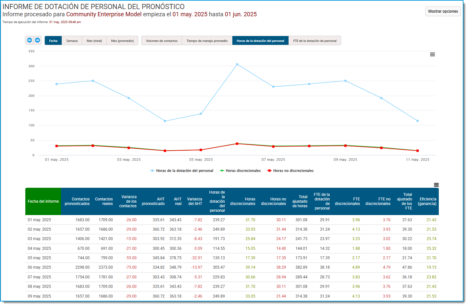This screenshot has width=468, height=306.
Task: Select the Fecha grouping tab
Action: pyautogui.click(x=53, y=41)
